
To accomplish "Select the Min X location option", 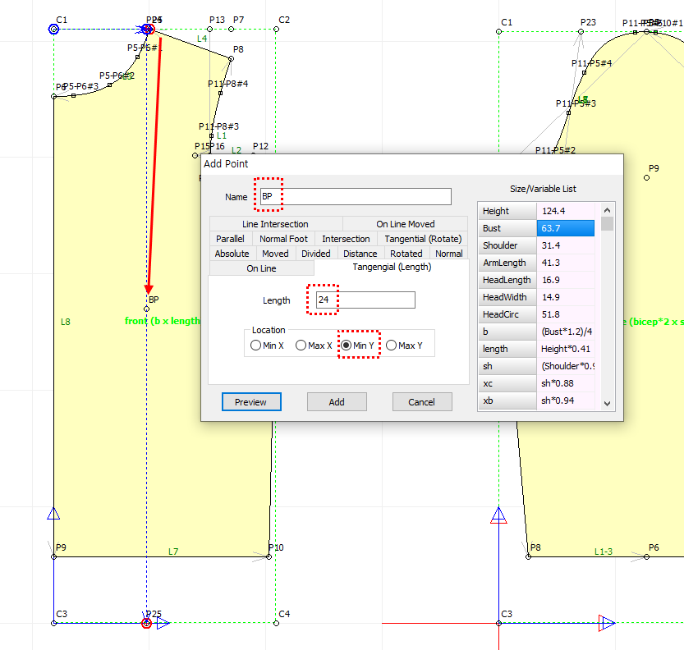I will (x=267, y=346).
